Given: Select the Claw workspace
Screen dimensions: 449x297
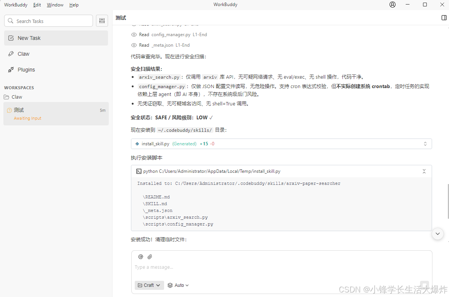Looking at the screenshot, I should tap(56, 97).
